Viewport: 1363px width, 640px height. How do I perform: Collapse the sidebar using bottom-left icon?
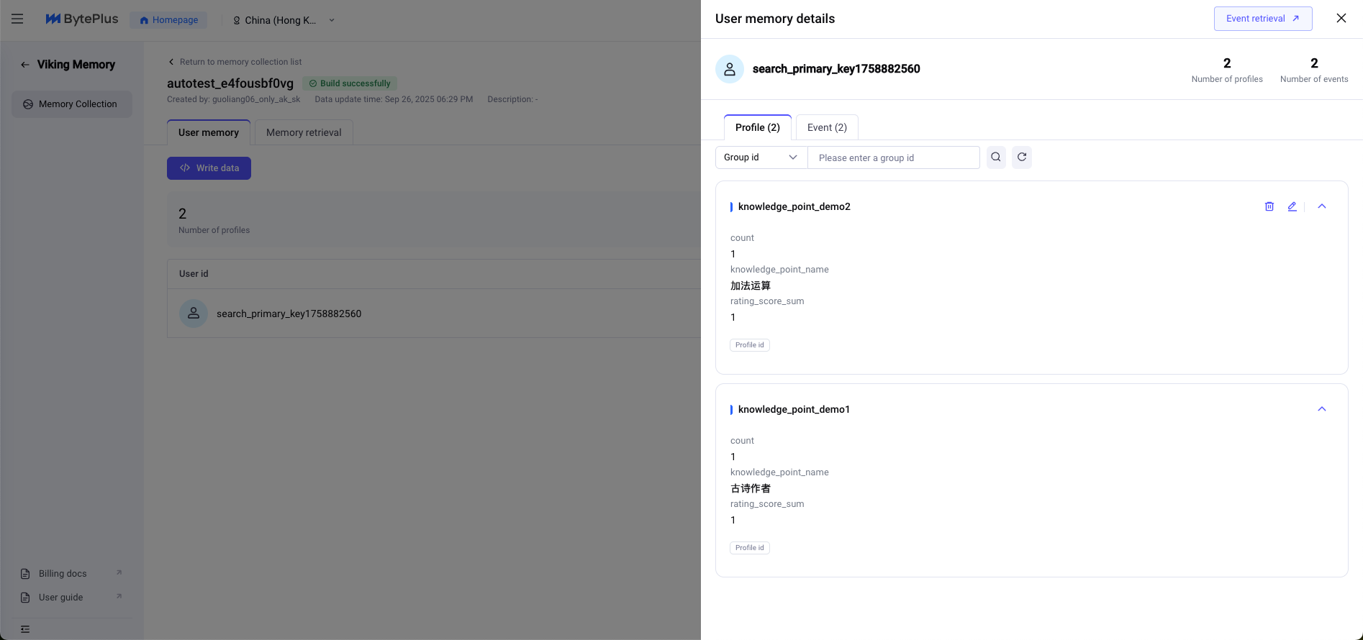(x=25, y=629)
